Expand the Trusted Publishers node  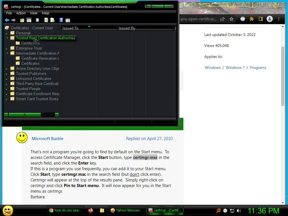[x=7, y=74]
